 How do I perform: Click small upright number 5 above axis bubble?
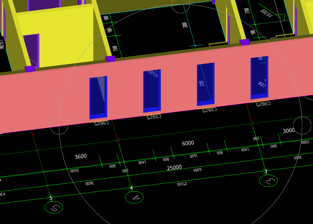click(x=51, y=198)
